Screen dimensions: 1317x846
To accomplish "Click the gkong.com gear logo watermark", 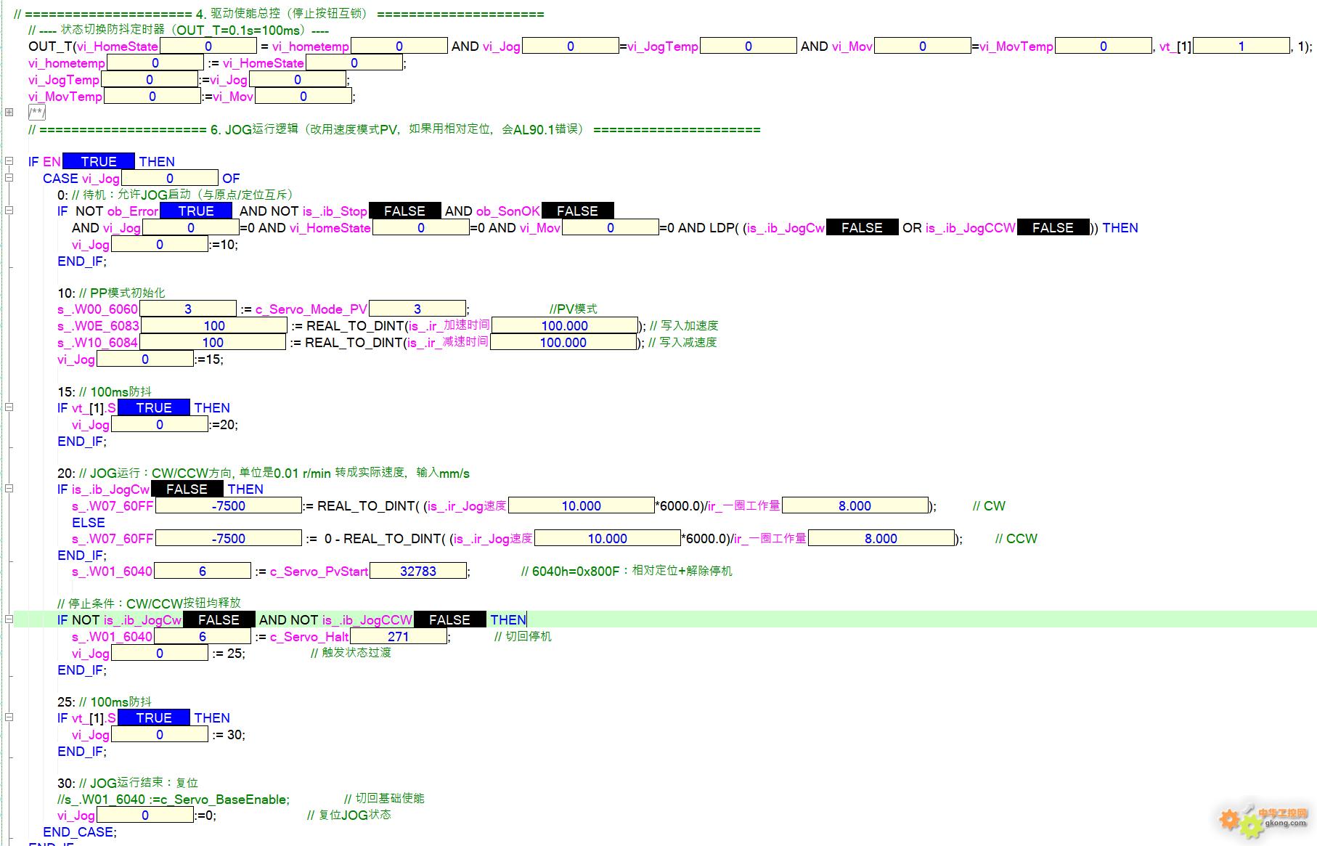I will [1265, 821].
